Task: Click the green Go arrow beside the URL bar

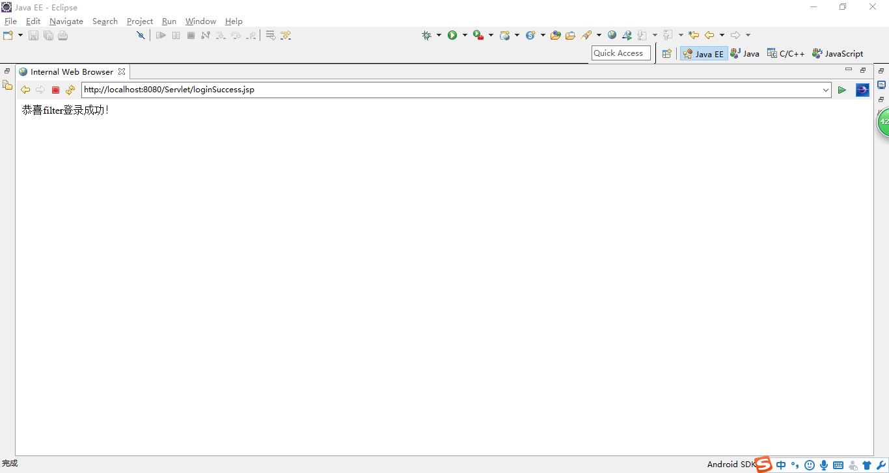Action: pos(841,90)
